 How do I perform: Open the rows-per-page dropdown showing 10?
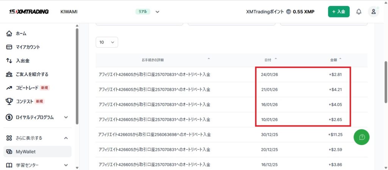coord(107,42)
